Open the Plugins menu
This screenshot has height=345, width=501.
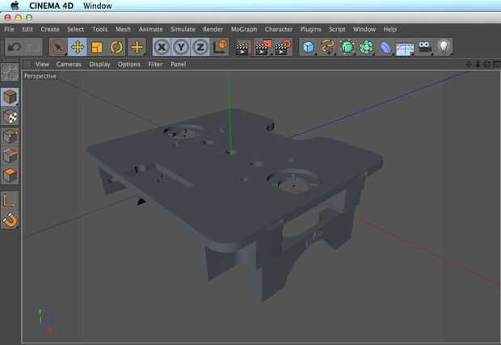click(x=311, y=29)
